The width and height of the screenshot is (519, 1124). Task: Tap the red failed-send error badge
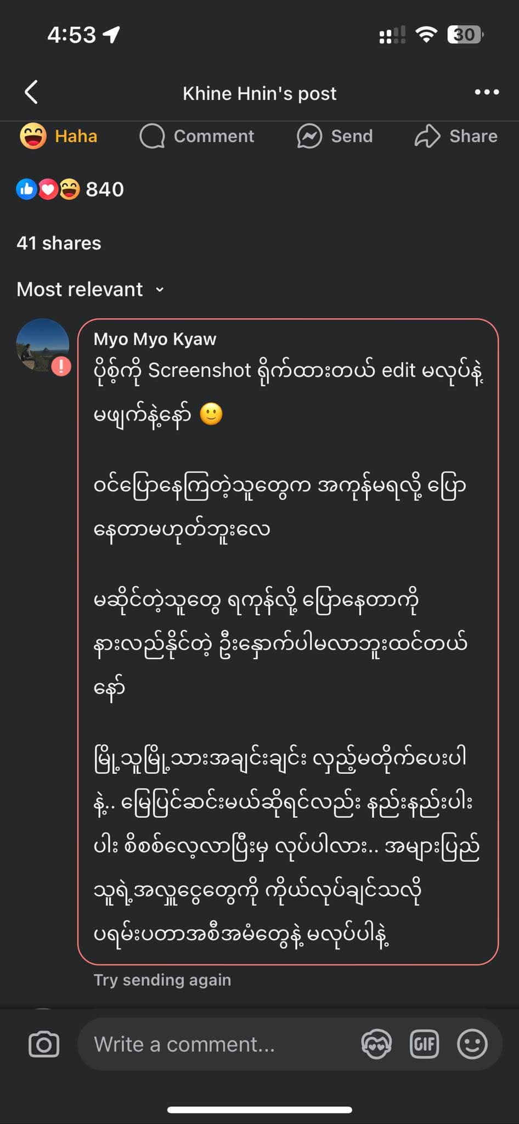61,366
